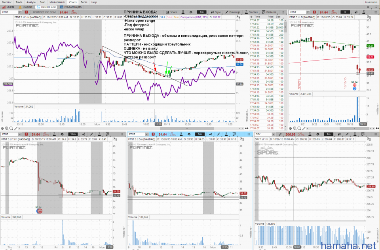Open the Studies menu on main chart
380x250 pixels.
(251, 12)
